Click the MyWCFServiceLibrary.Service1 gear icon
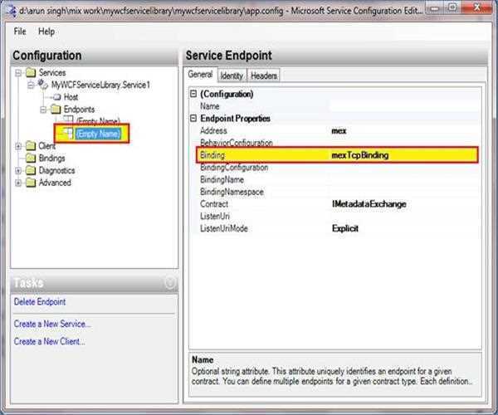 click(43, 85)
